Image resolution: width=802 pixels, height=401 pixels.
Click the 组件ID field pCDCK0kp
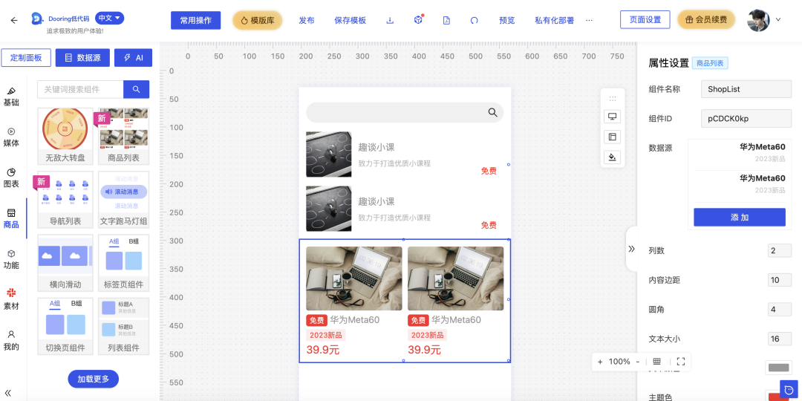coord(746,119)
